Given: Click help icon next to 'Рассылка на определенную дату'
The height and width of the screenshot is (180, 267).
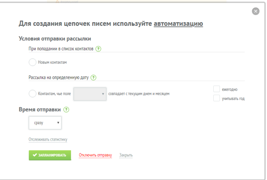Looking at the screenshot, I should pyautogui.click(x=93, y=78).
